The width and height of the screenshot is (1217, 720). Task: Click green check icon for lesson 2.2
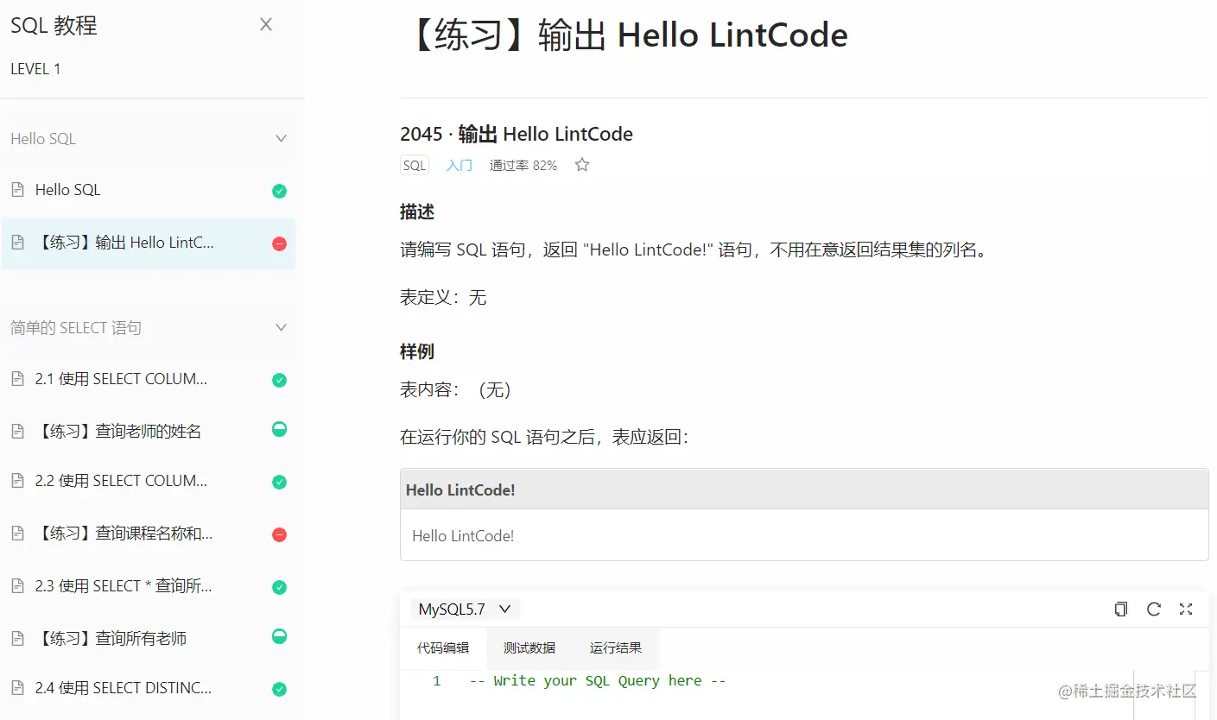click(279, 482)
